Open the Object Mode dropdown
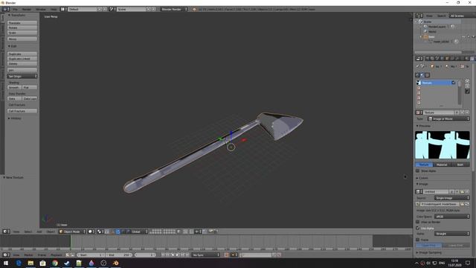 [x=72, y=232]
